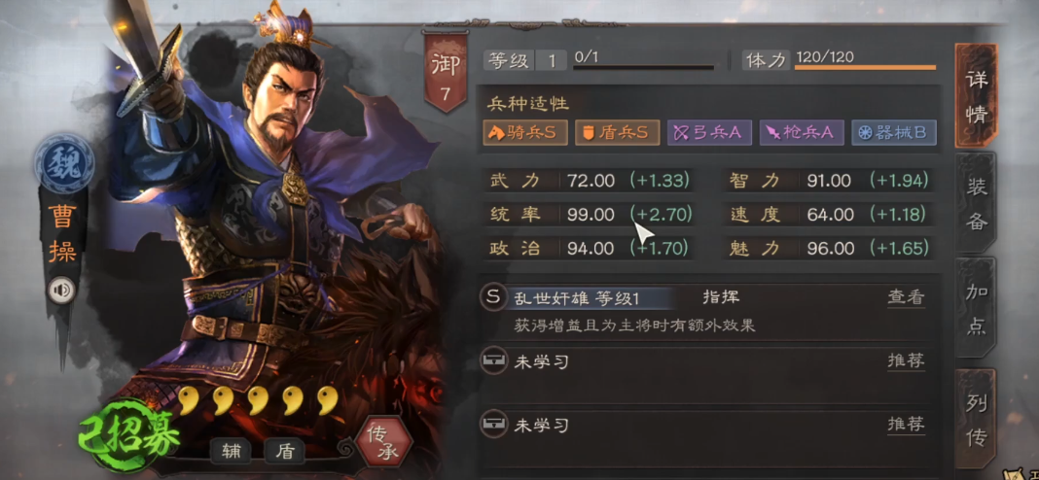Click the 体力 stamina progress bar

click(x=866, y=67)
